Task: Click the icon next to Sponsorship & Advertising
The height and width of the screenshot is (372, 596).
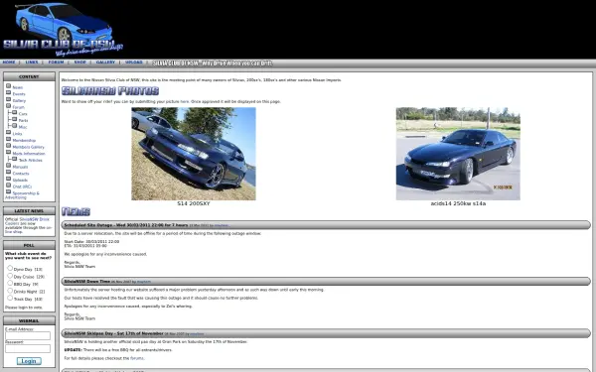Action: [8, 192]
